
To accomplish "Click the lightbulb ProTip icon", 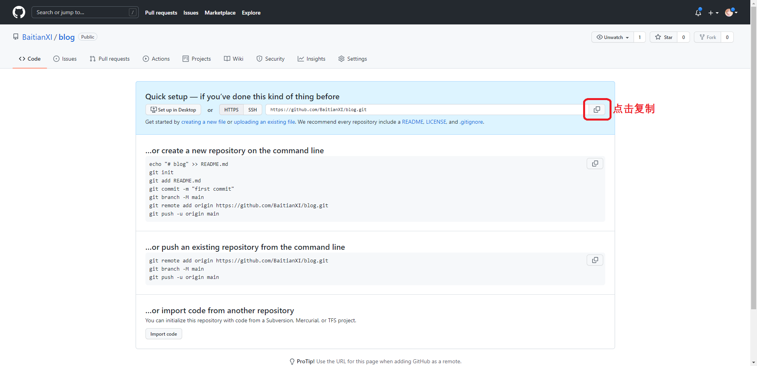I will 292,361.
